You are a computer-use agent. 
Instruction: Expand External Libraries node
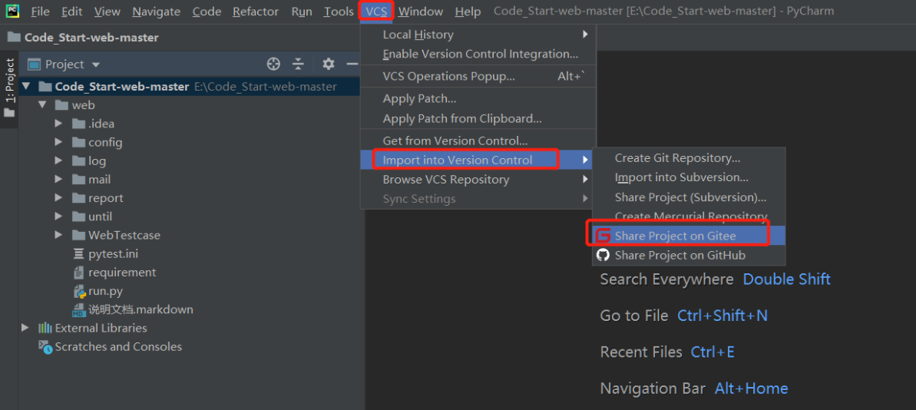[25, 328]
